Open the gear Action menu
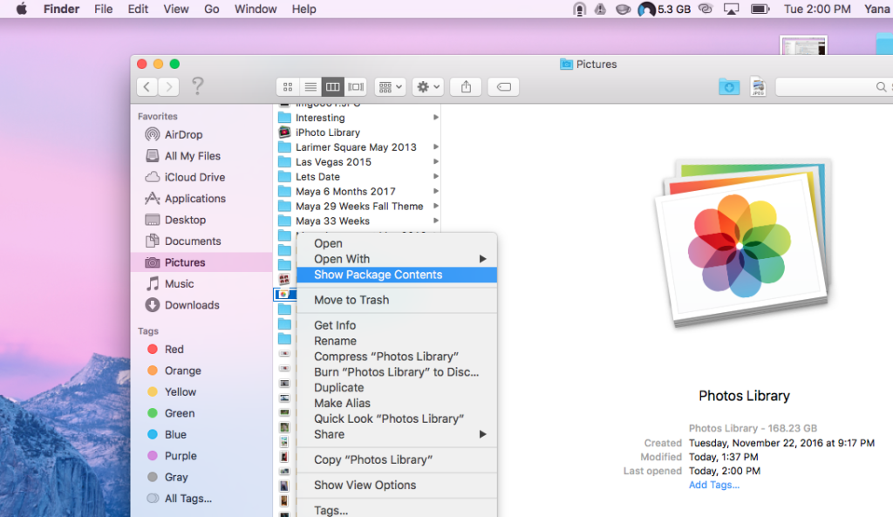The width and height of the screenshot is (893, 517). 427,87
